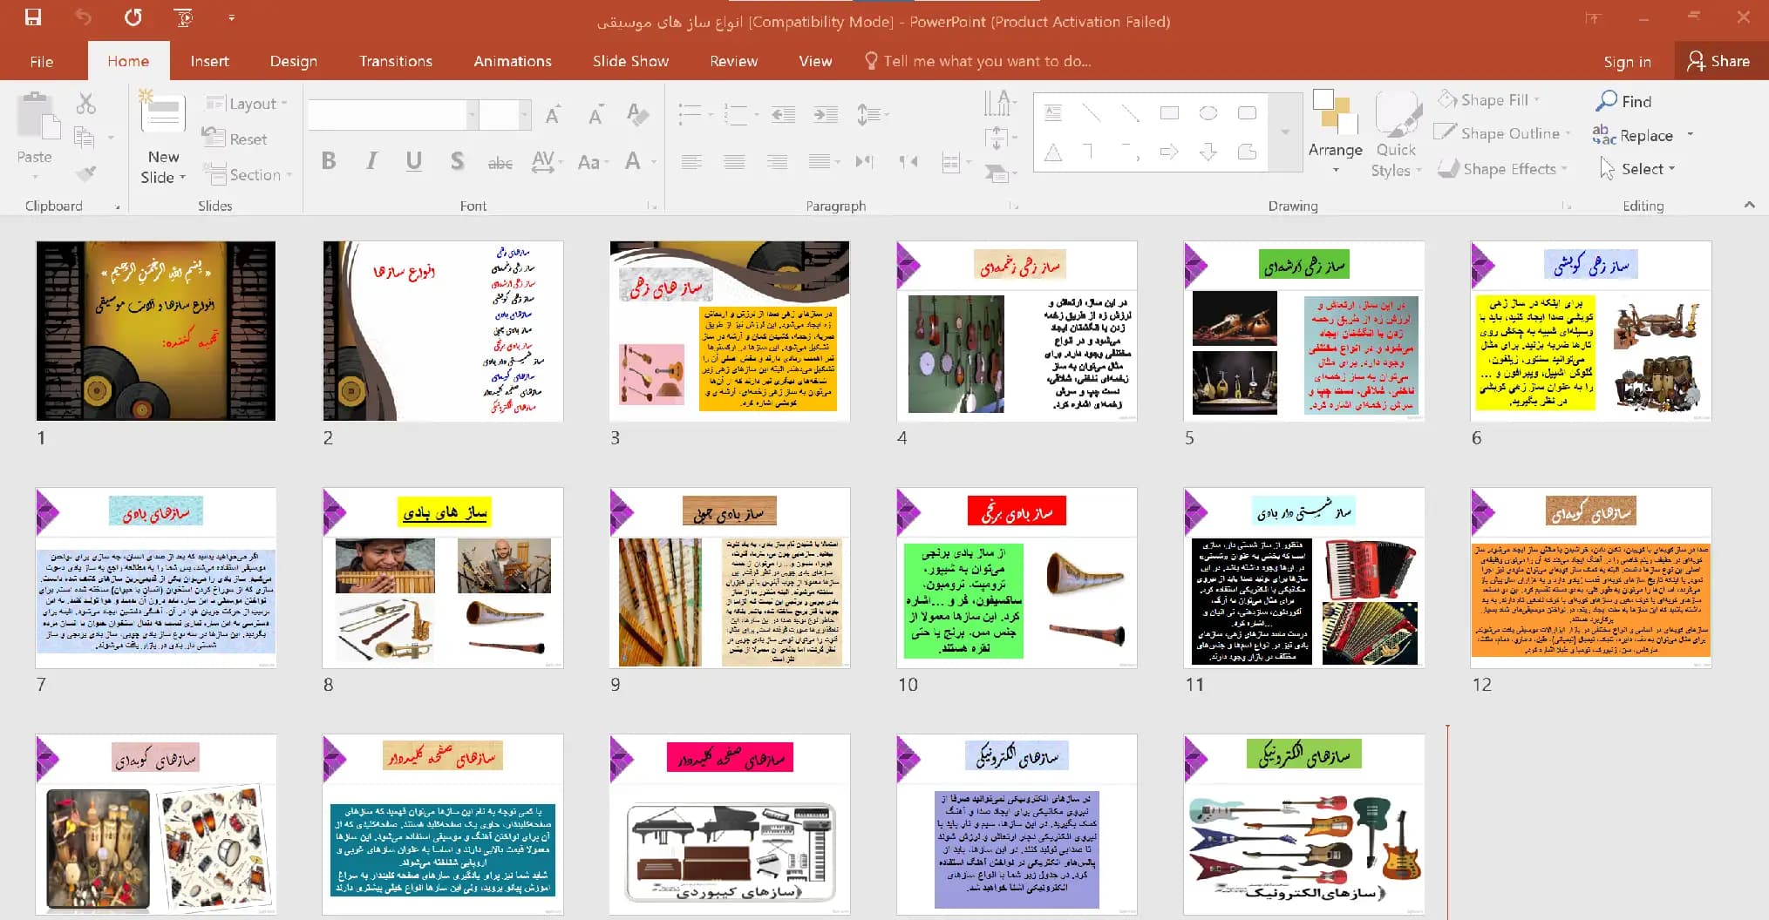The width and height of the screenshot is (1769, 920).
Task: Click the Undo arrow in the quick access toolbar
Action: pos(83,17)
